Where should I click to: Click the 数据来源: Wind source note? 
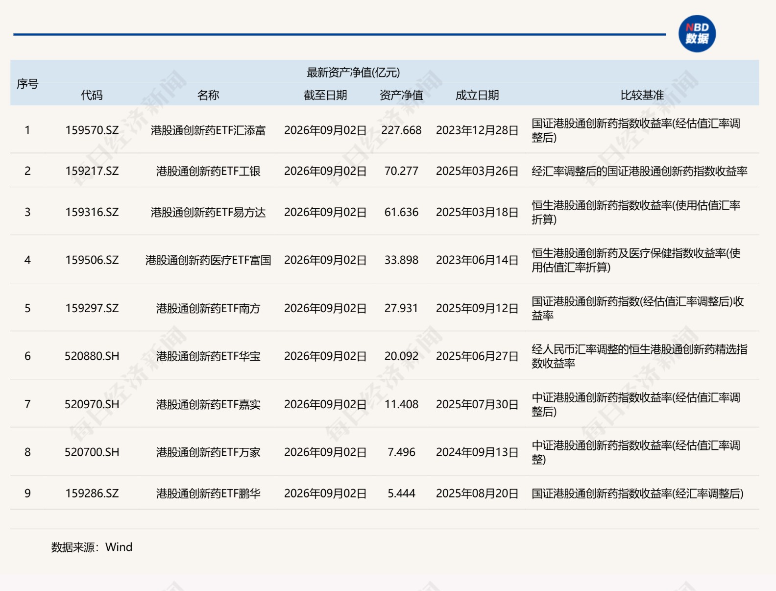(92, 547)
